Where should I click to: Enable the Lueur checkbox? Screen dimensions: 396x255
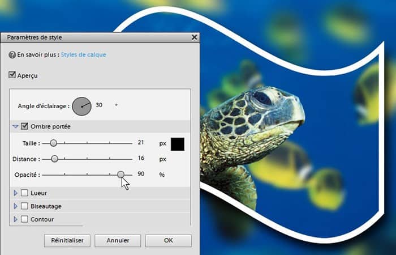[24, 193]
